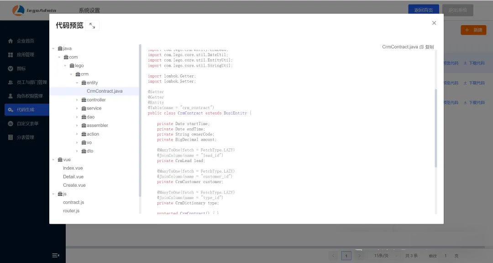Collapse the entity folder arrow
Screen dimensions: 493x263
77,83
